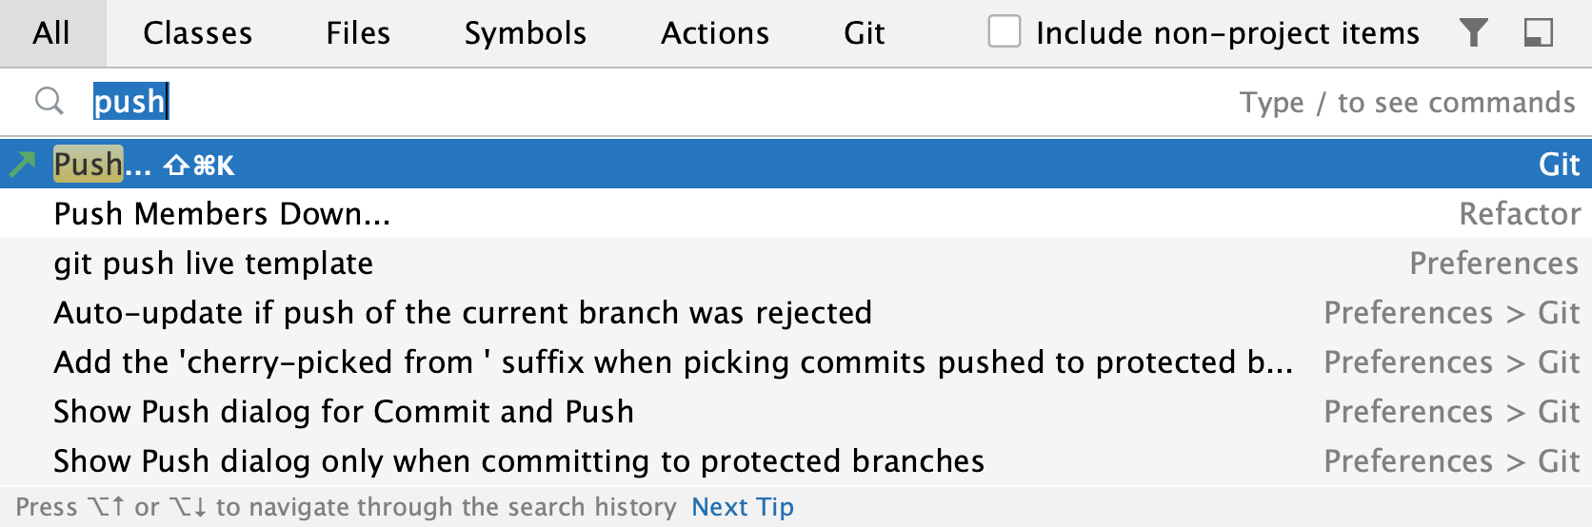The image size is (1592, 527).
Task: Go to the Actions tab
Action: pos(715,33)
